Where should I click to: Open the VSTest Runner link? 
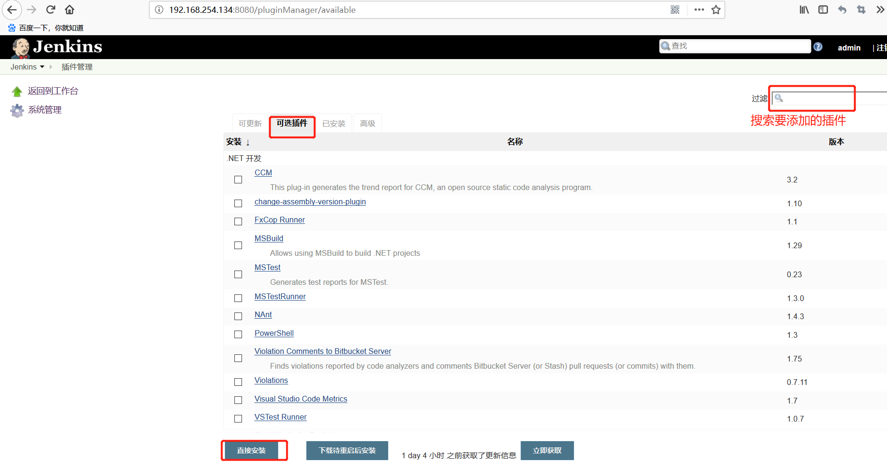click(281, 417)
